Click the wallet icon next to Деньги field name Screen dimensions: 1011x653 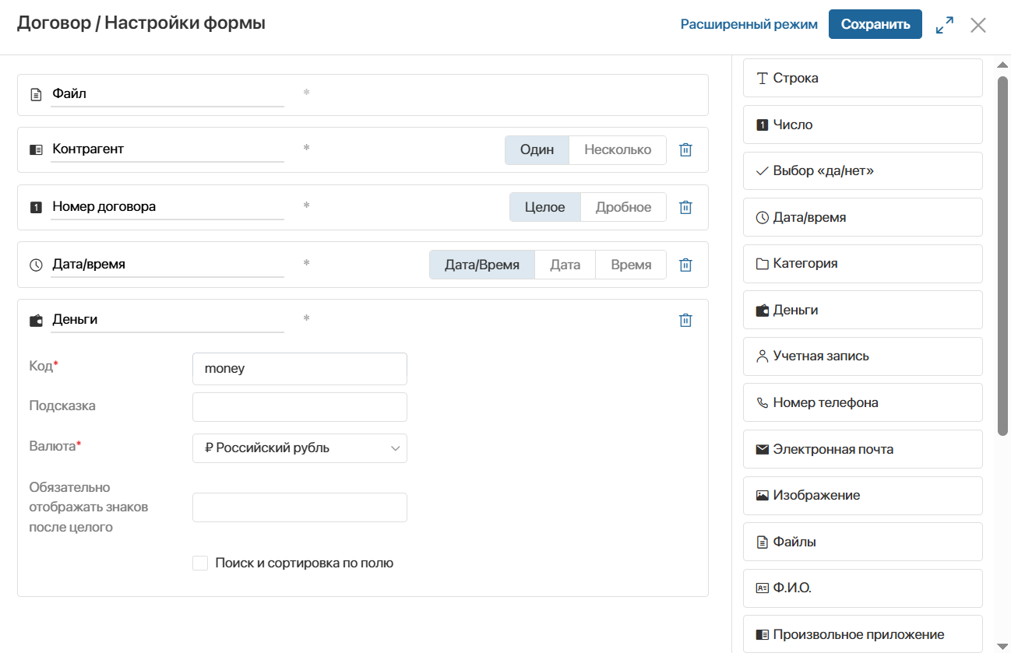pos(36,320)
